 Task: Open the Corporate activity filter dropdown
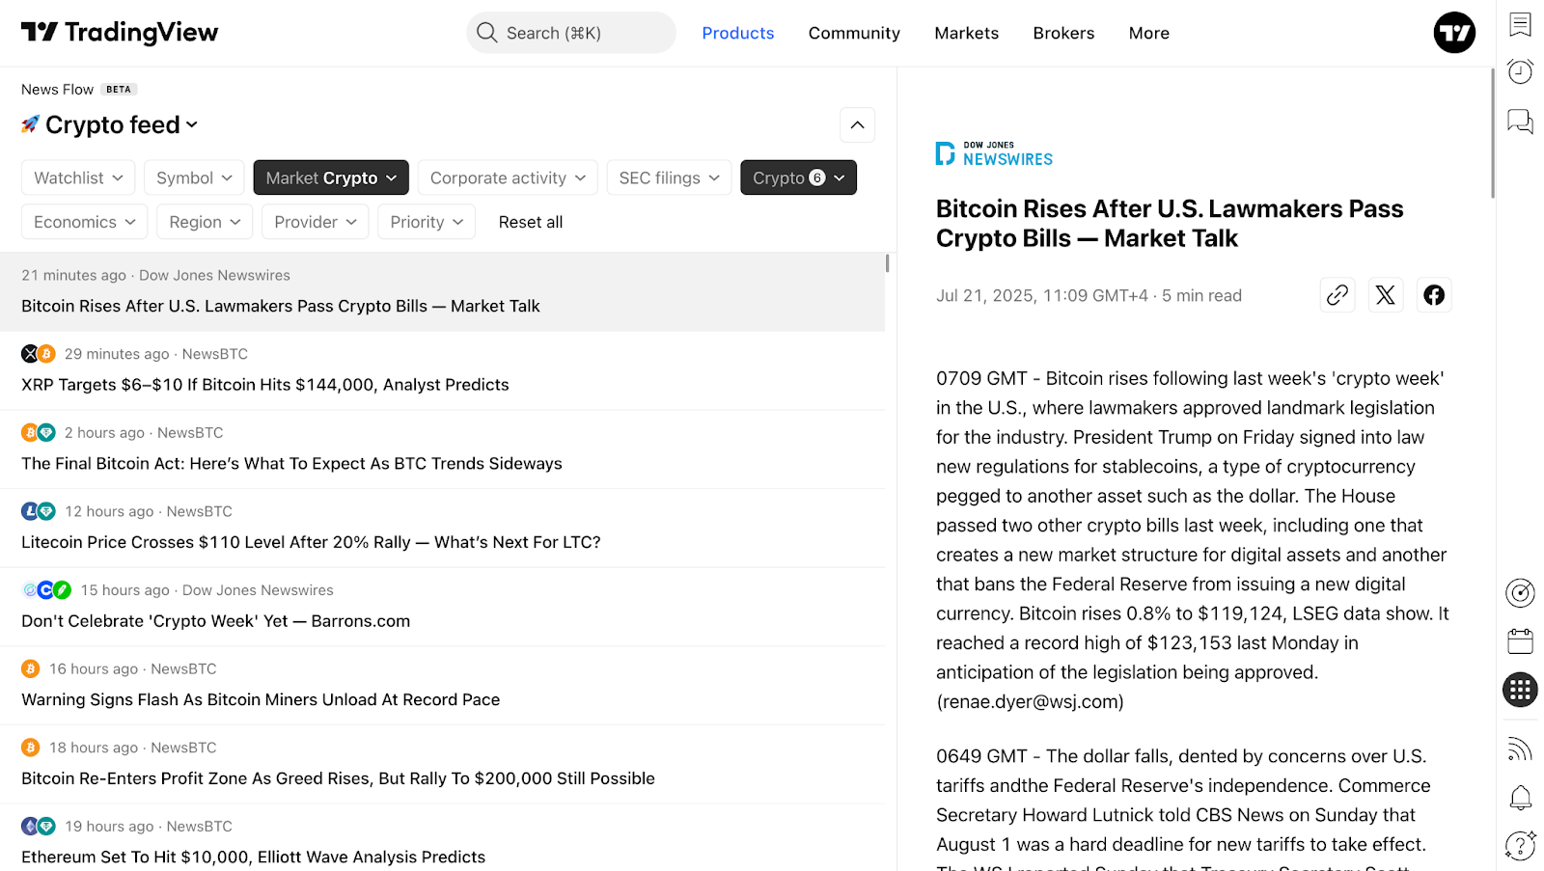point(508,177)
